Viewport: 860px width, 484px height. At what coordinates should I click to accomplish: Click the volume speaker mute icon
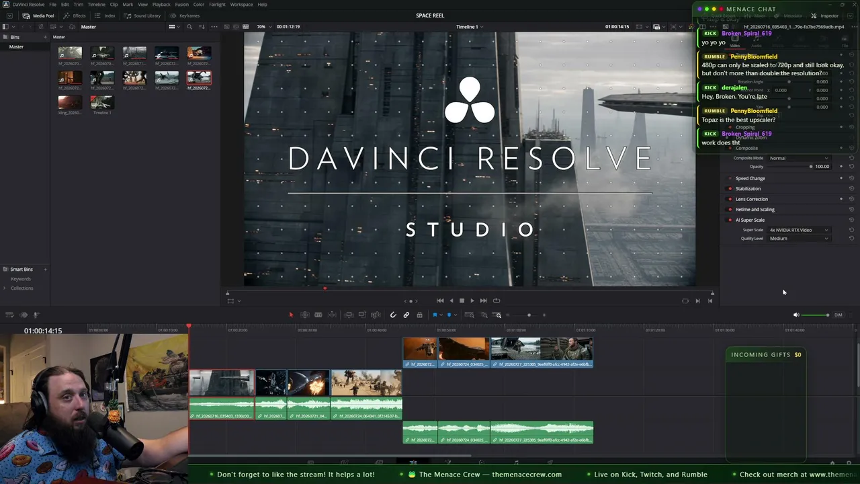coord(796,315)
